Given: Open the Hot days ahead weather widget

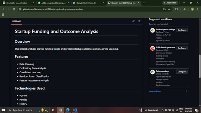Looking at the screenshot, I should (149, 110).
